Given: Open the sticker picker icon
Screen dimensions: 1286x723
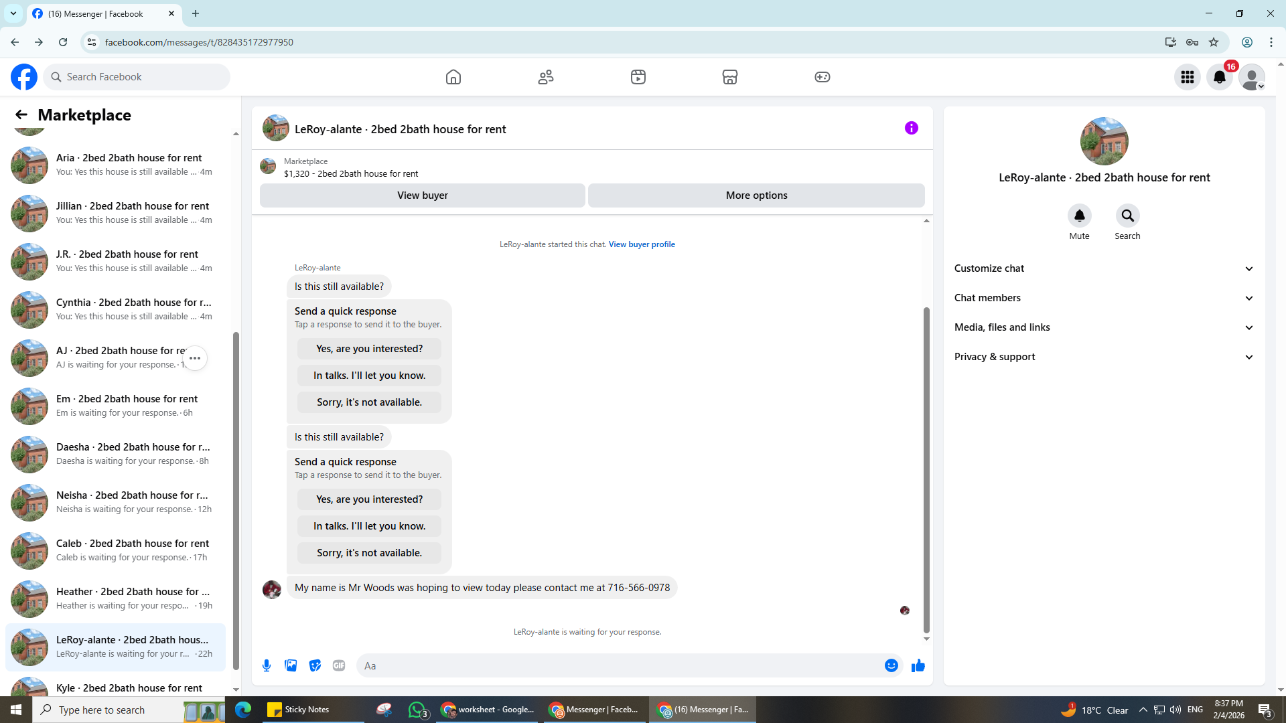Looking at the screenshot, I should pos(315,665).
